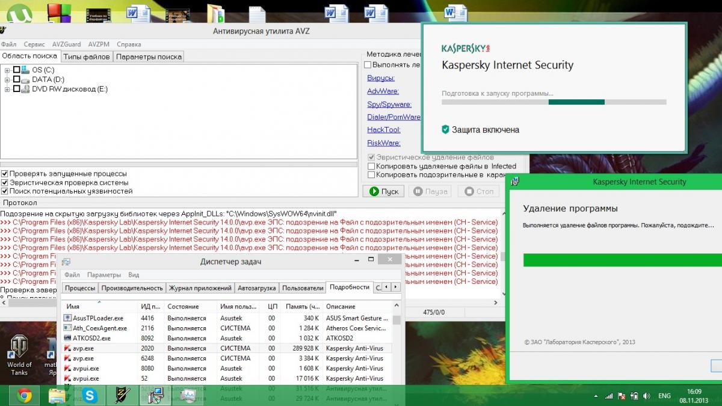This screenshot has height=406, width=722.
Task: Open the AVZGuard menu
Action: tap(66, 45)
